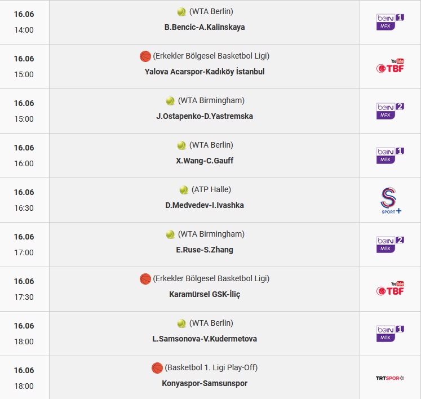Image resolution: width=421 pixels, height=399 pixels.
Task: Click beIN Max 1 logo for Bencic-Kalinskaya
Action: 390,22
